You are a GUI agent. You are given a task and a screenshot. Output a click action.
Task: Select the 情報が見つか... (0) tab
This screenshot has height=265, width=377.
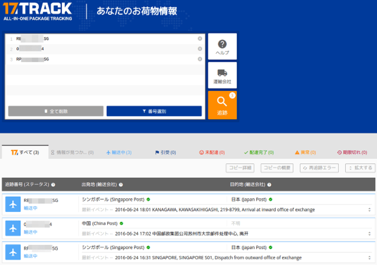coord(72,152)
